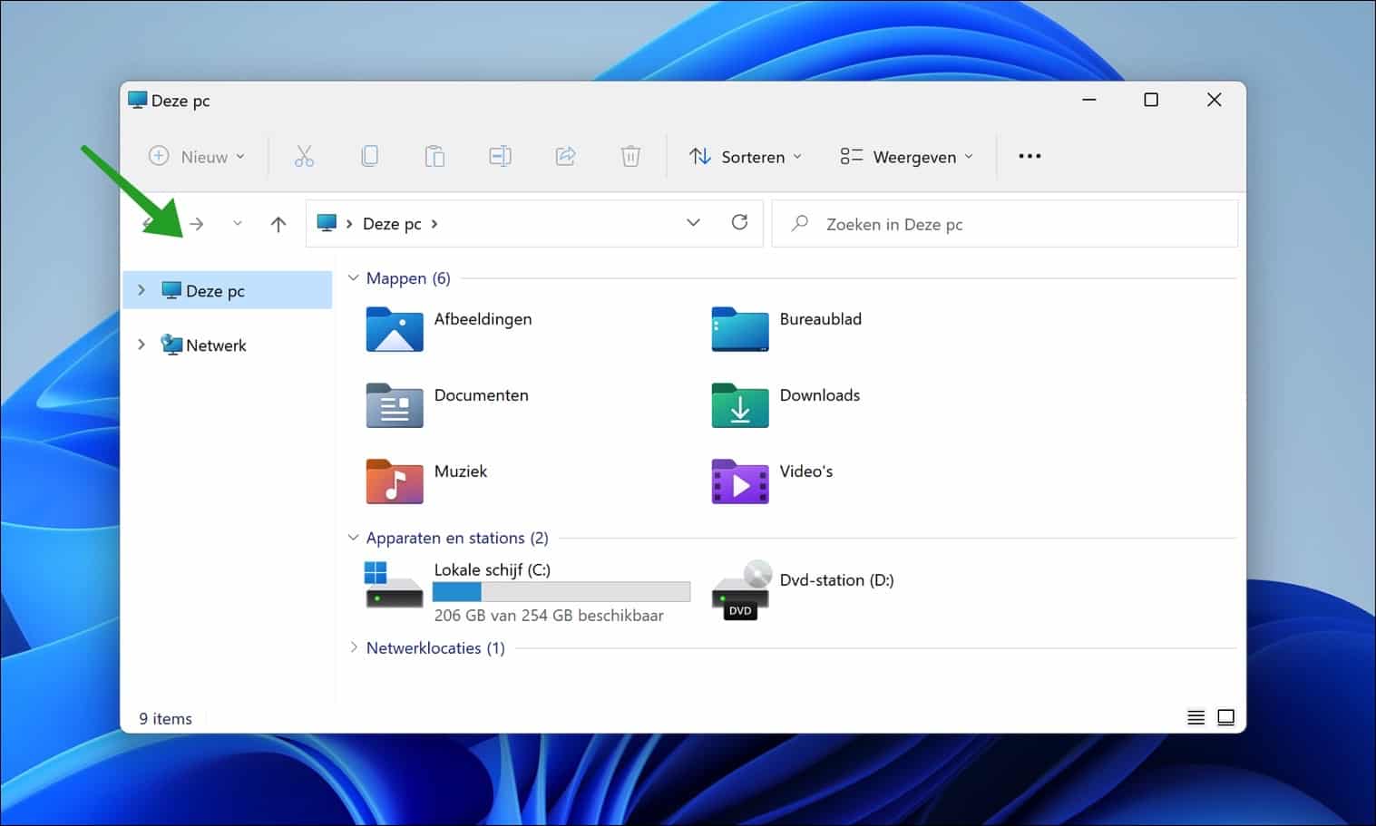Image resolution: width=1376 pixels, height=826 pixels.
Task: Expand the Netwerklocaties section
Action: (x=353, y=647)
